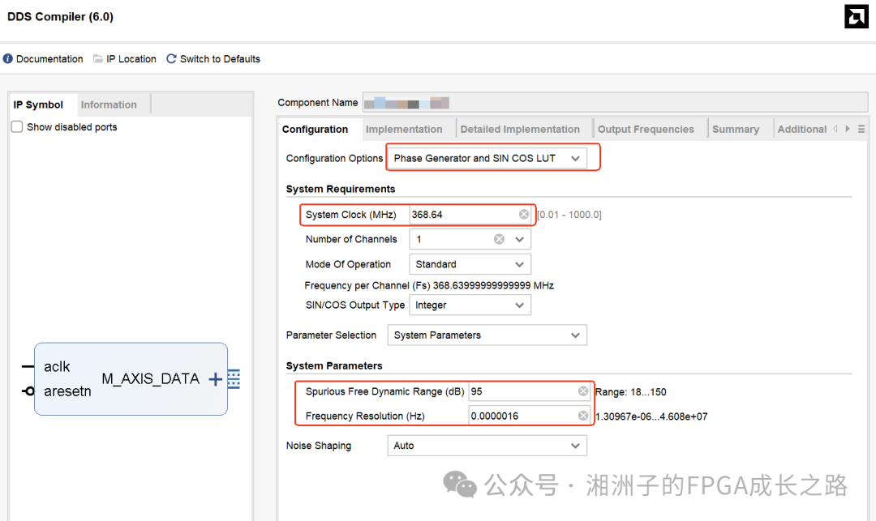Click the IP Location folder icon
The width and height of the screenshot is (876, 521).
[98, 58]
